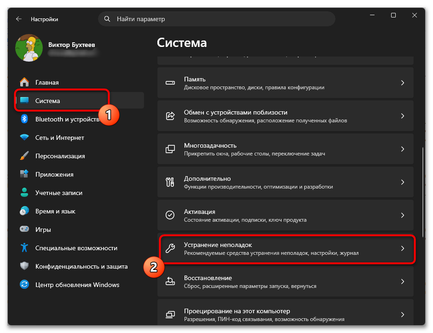Click the back arrow icon
This screenshot has height=333, width=433.
(19, 19)
